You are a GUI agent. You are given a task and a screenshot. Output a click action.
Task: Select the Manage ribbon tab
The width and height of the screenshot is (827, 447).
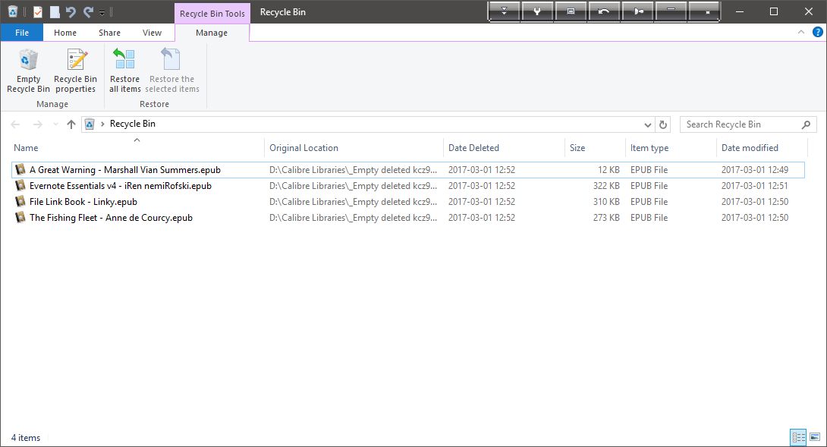point(212,33)
